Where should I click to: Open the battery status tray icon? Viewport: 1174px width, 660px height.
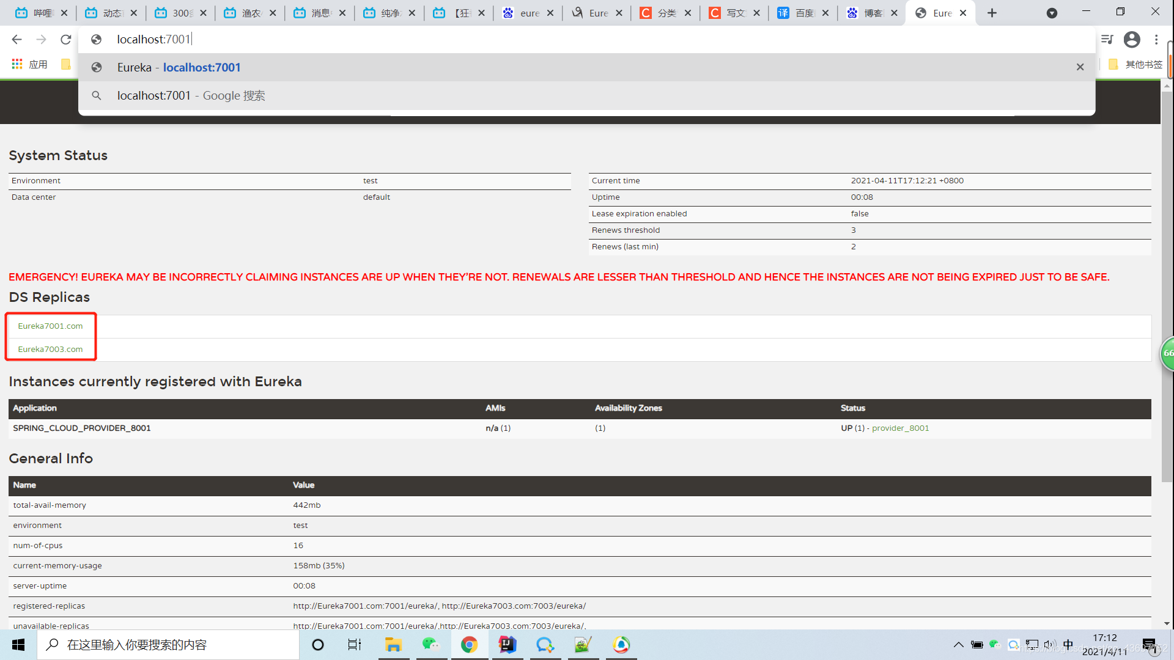(x=977, y=645)
